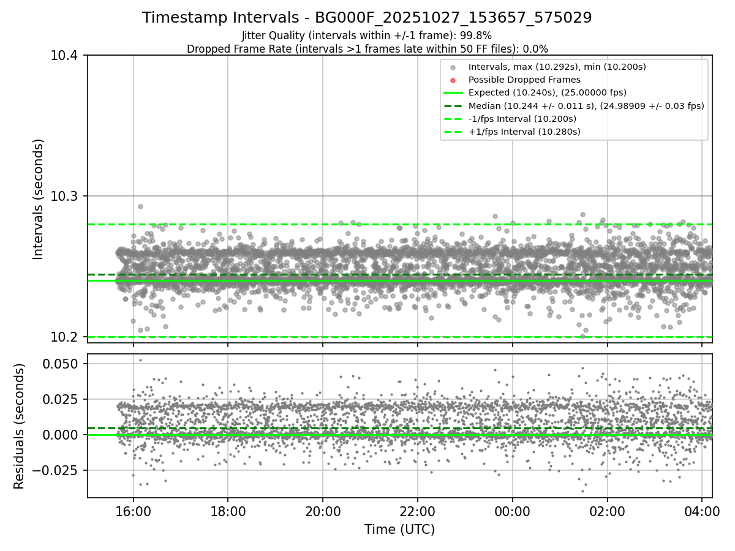Click the 'Jitter Quality' subtitle line

tap(367, 36)
